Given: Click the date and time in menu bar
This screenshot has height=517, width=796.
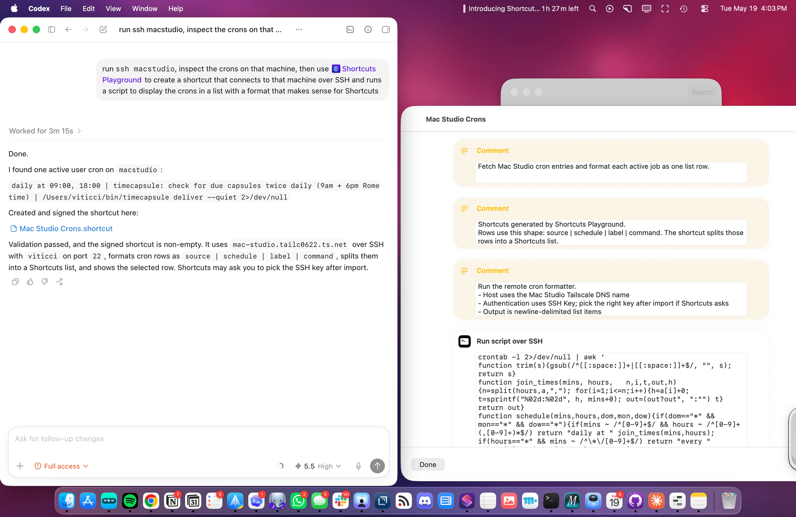Looking at the screenshot, I should 753,9.
